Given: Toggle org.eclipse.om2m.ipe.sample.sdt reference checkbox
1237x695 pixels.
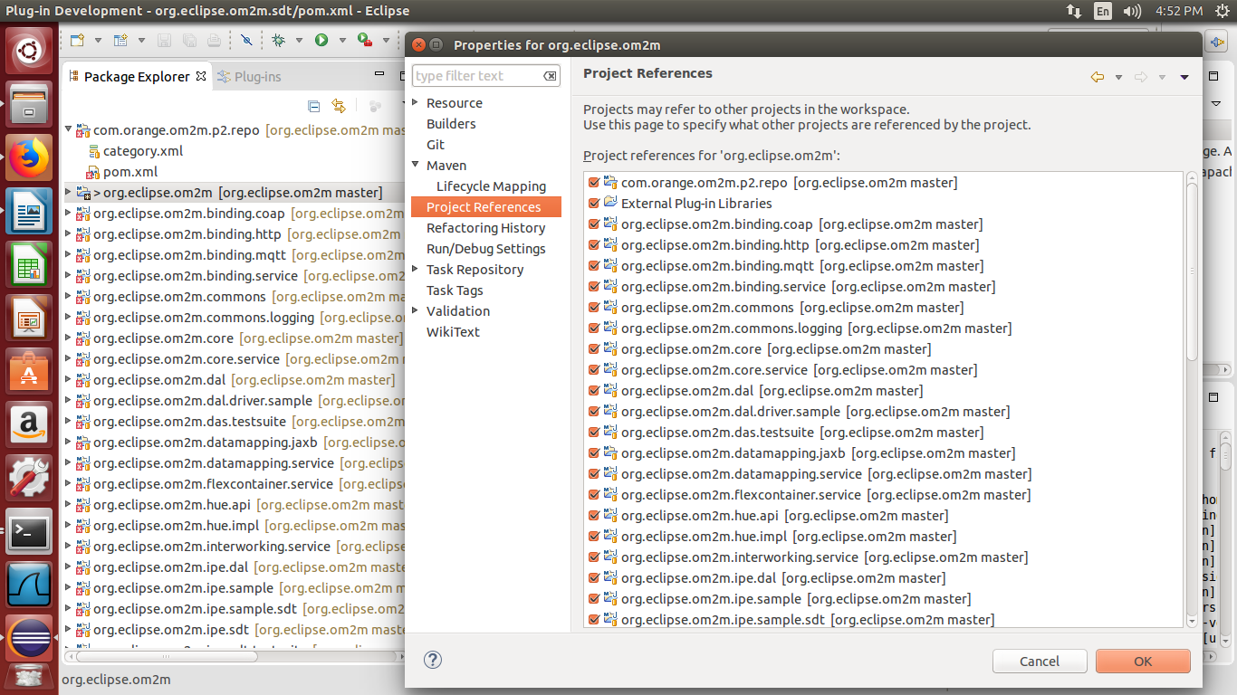Looking at the screenshot, I should click(594, 620).
